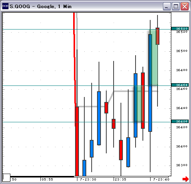Minimize the S.GOOG chart window
The height and width of the screenshot is (184, 191).
click(x=166, y=6)
